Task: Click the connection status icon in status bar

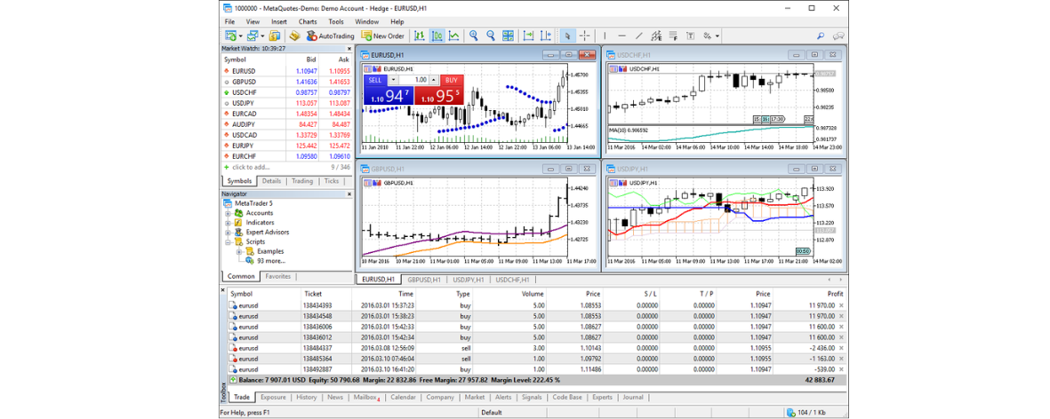Action: (791, 413)
